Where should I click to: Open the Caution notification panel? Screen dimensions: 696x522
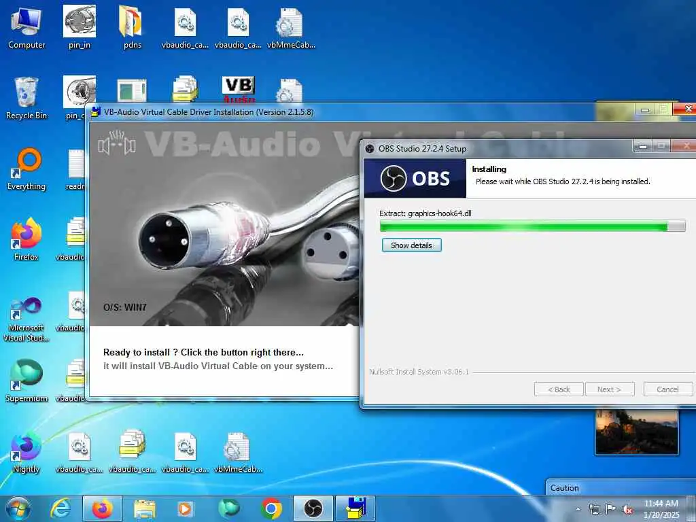(620, 487)
